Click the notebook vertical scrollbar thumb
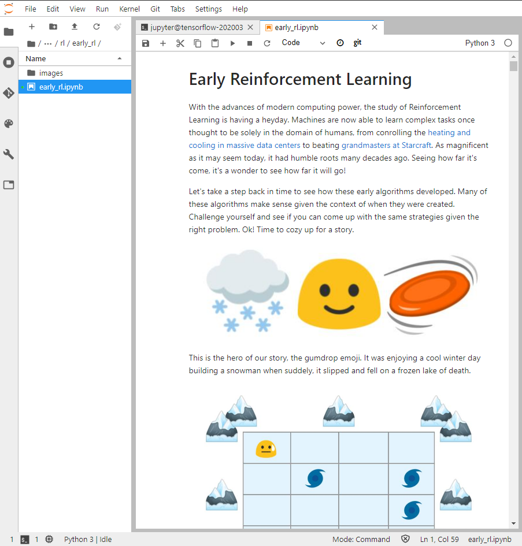522x546 pixels. (513, 66)
